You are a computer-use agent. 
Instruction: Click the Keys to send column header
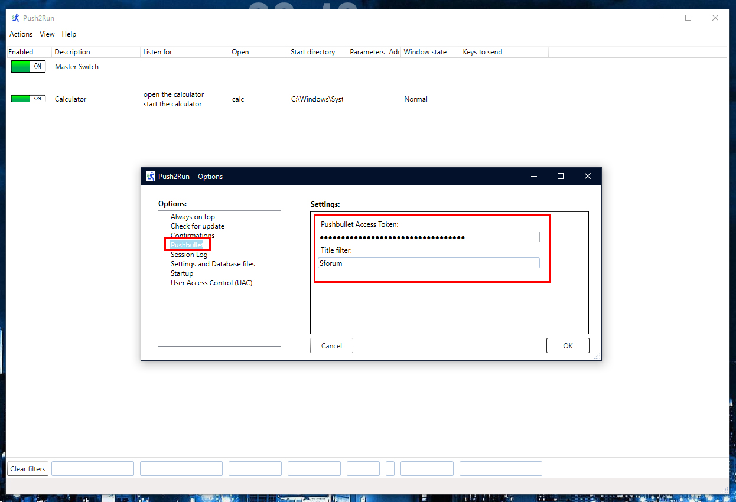pos(504,52)
